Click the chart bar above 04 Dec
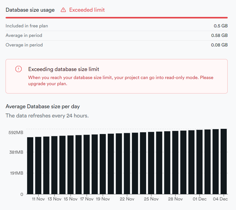 [224, 161]
